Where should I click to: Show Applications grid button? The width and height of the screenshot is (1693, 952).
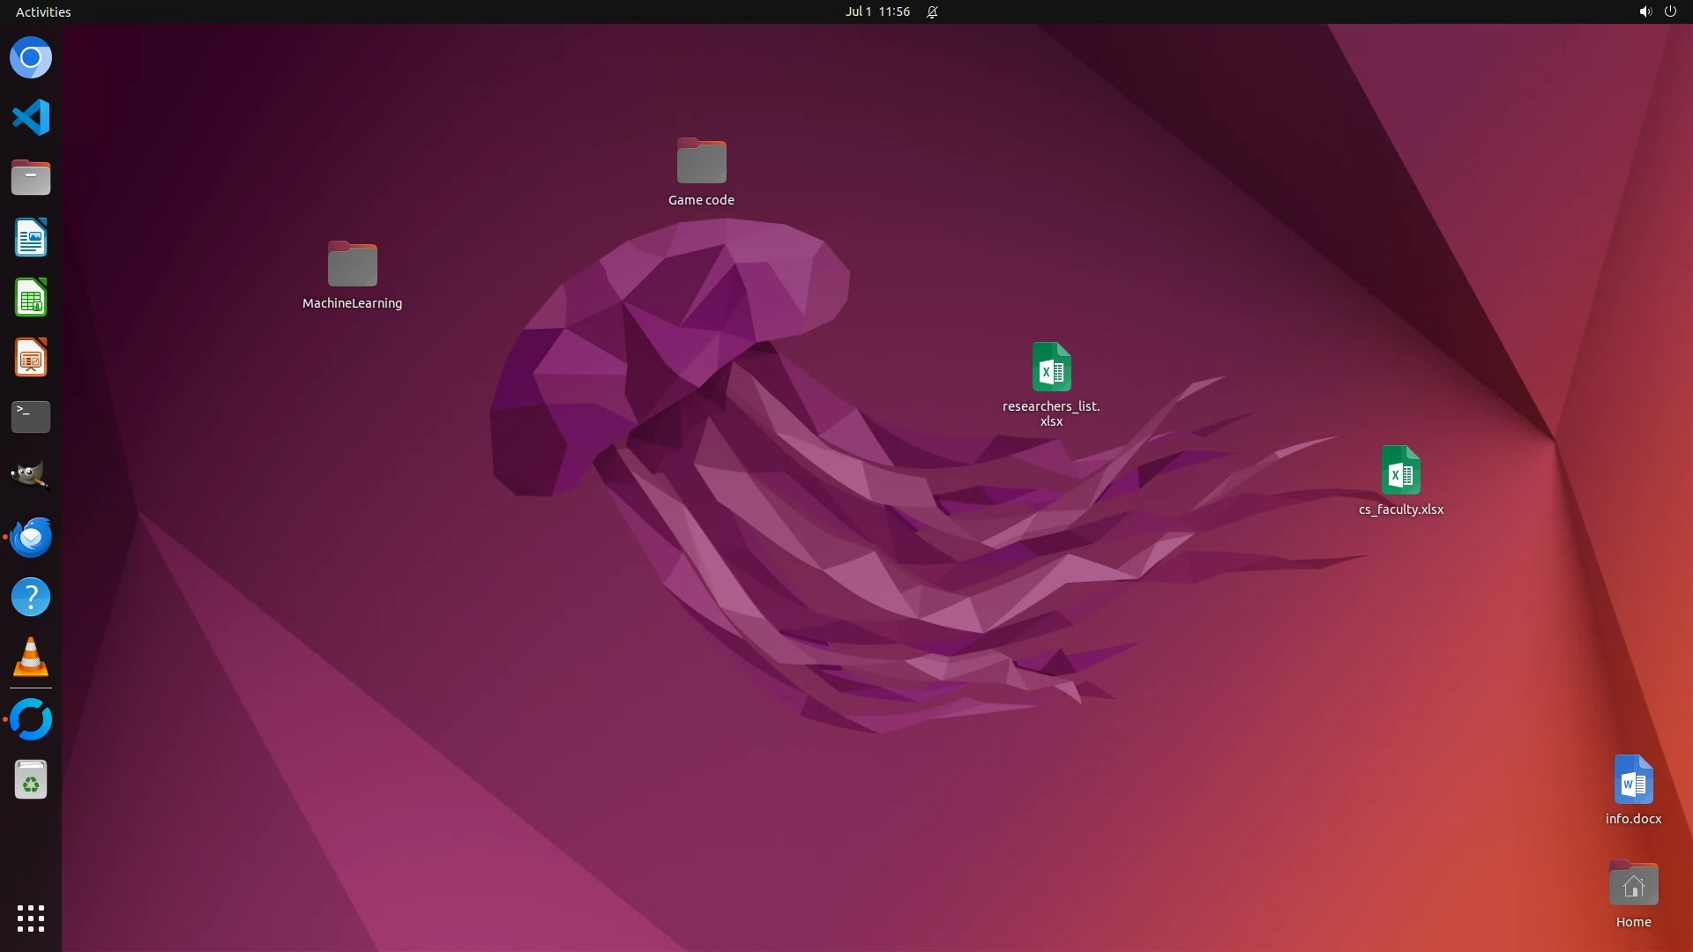pos(31,918)
